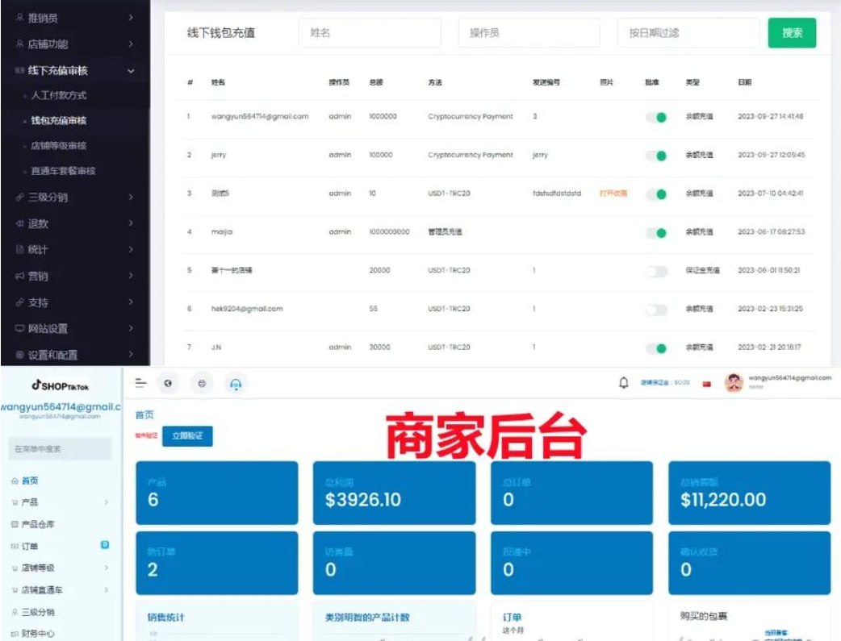Enable approval toggle for row 5
841x641 pixels.
(656, 271)
